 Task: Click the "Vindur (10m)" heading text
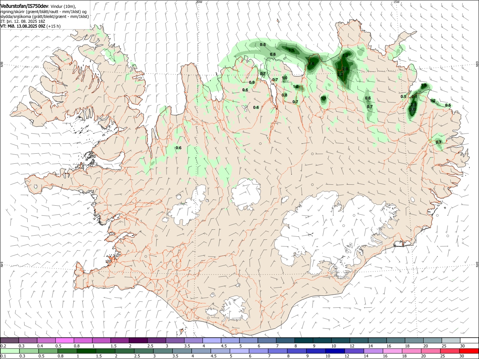63,6
